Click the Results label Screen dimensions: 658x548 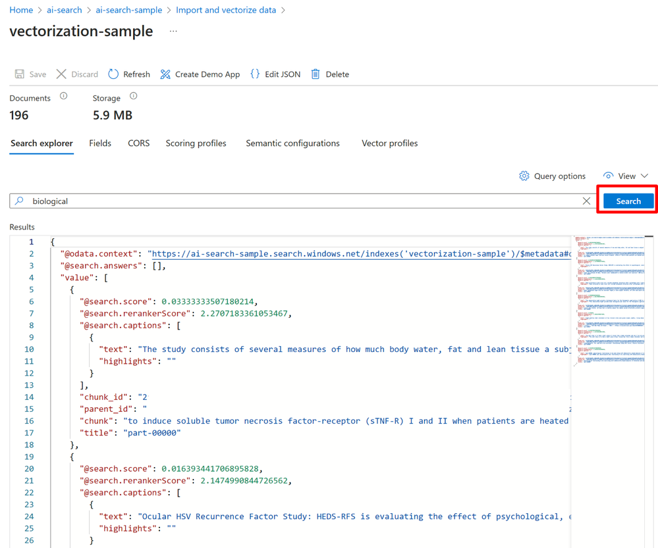(22, 227)
